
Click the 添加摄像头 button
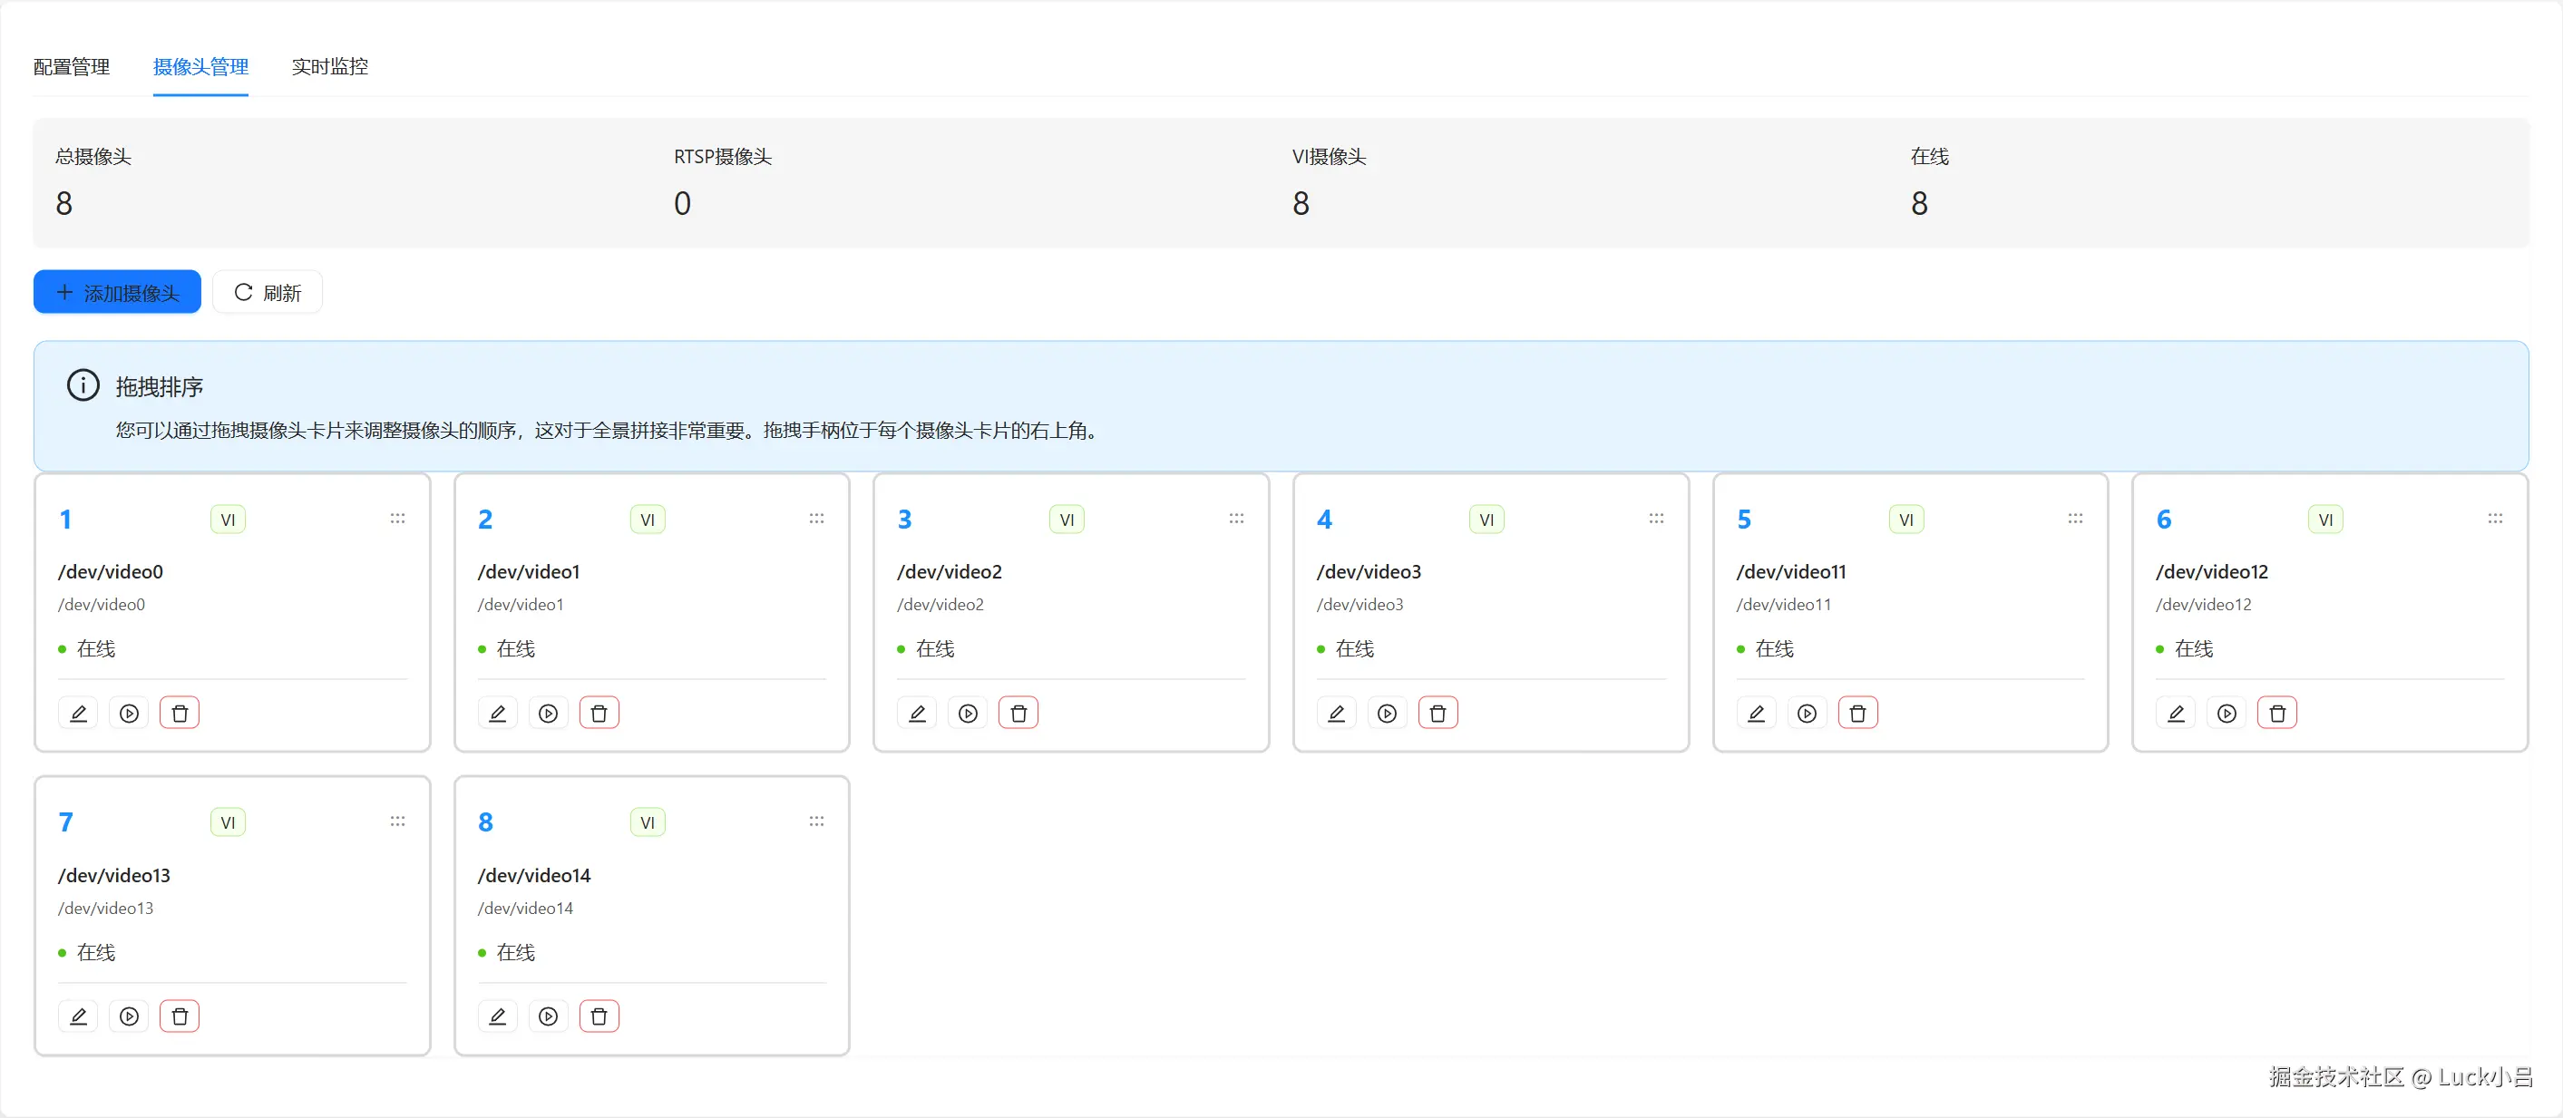[x=117, y=293]
